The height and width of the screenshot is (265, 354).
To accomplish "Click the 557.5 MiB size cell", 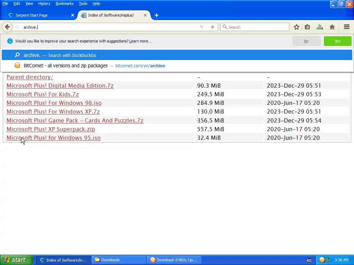I will click(x=211, y=129).
